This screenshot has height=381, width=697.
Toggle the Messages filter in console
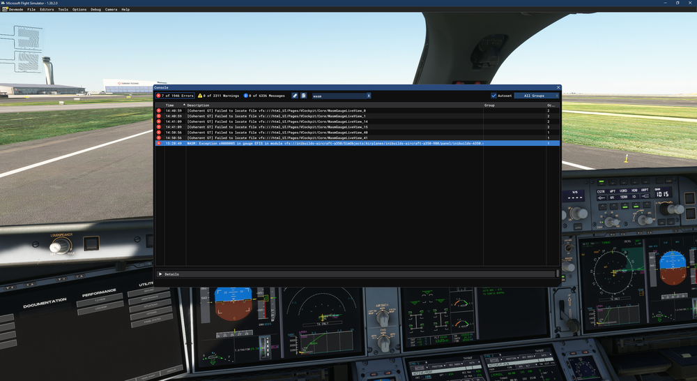264,96
